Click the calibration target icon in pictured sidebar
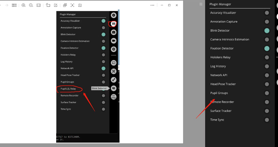This screenshot has height=147, width=278. coord(114,49)
